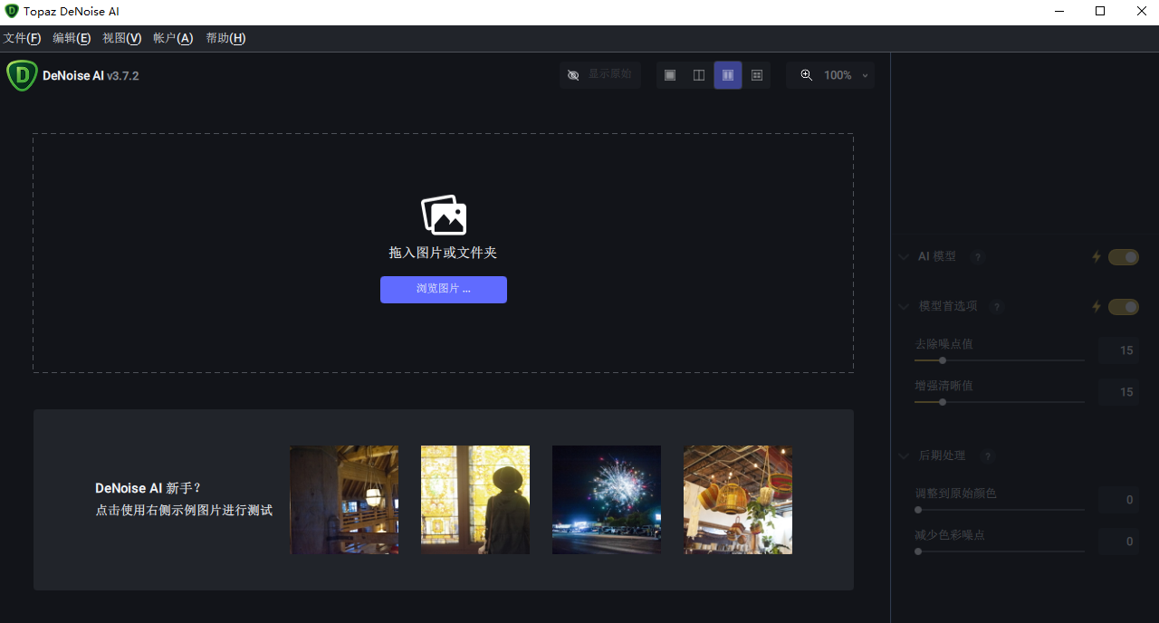
Task: Click the crossed-eye icon beside 显示原始
Action: 573,75
